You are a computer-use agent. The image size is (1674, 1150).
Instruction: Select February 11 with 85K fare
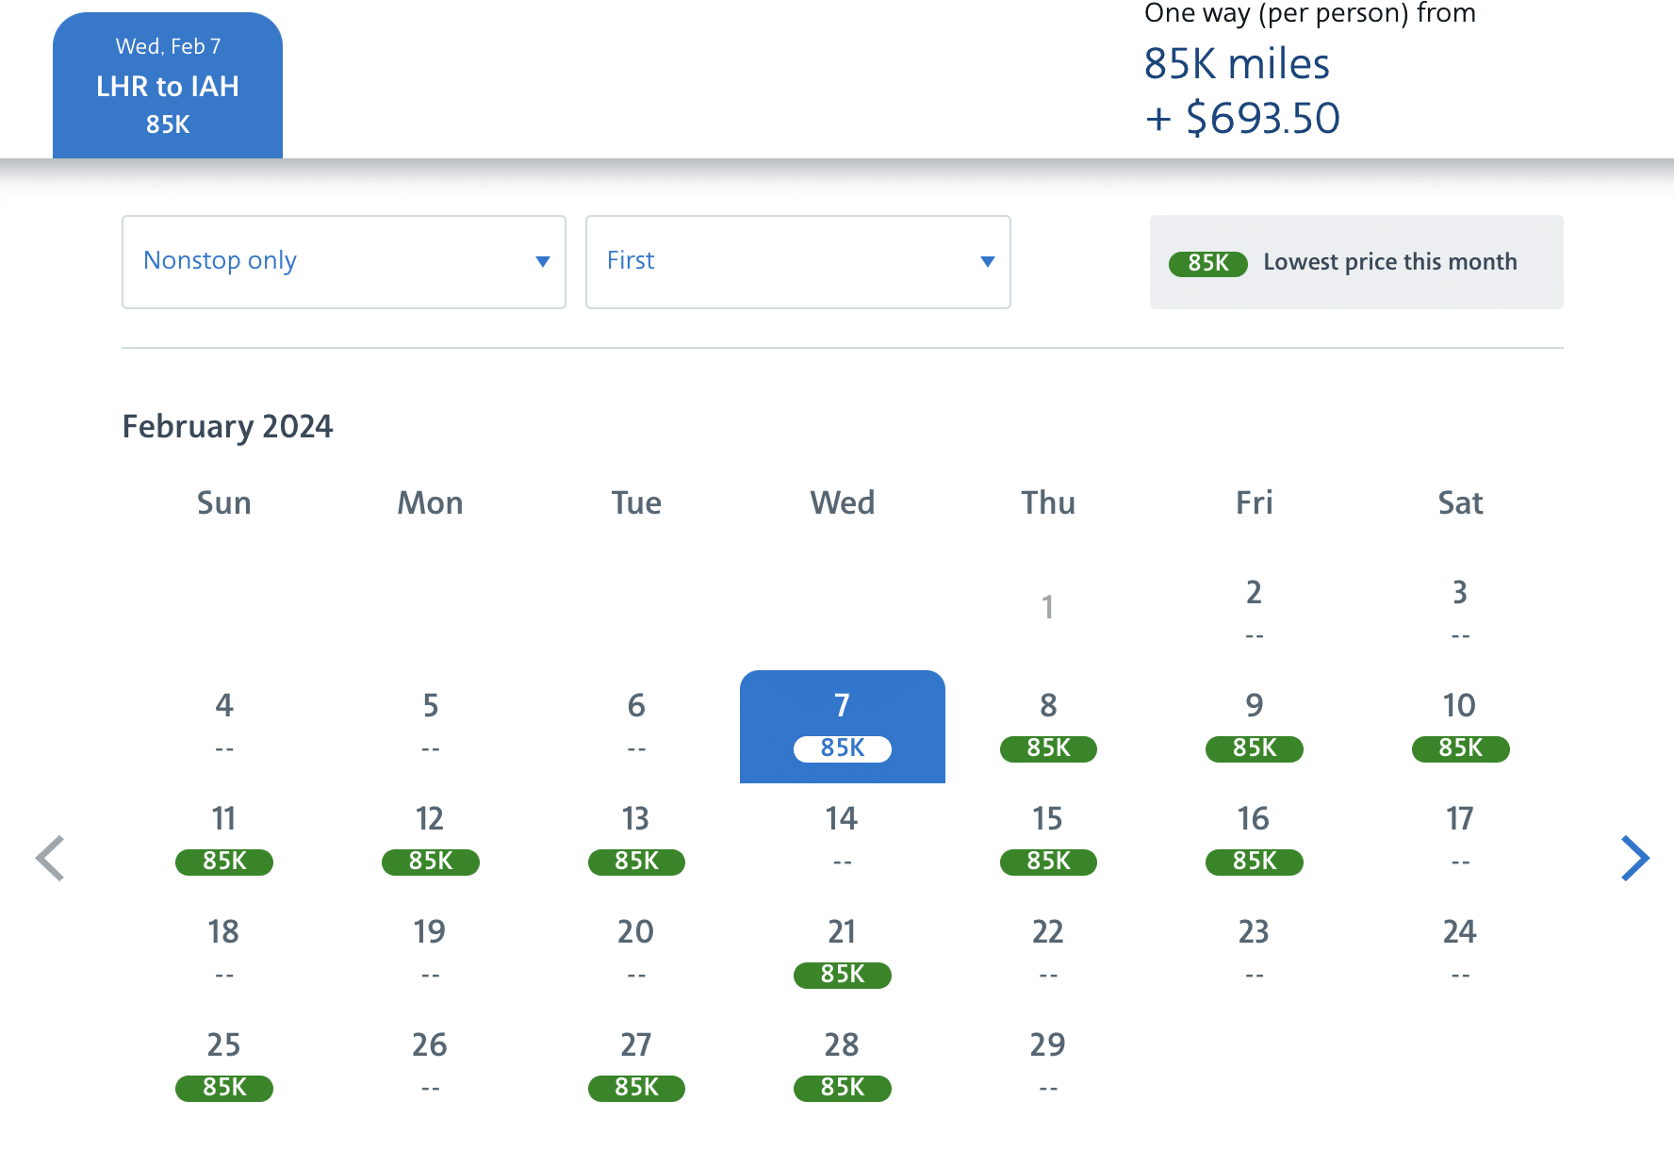point(224,840)
